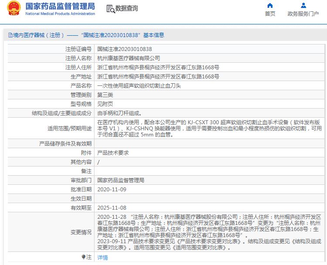Click the 备注 row label
The width and height of the screenshot is (327, 265).
click(x=86, y=171)
